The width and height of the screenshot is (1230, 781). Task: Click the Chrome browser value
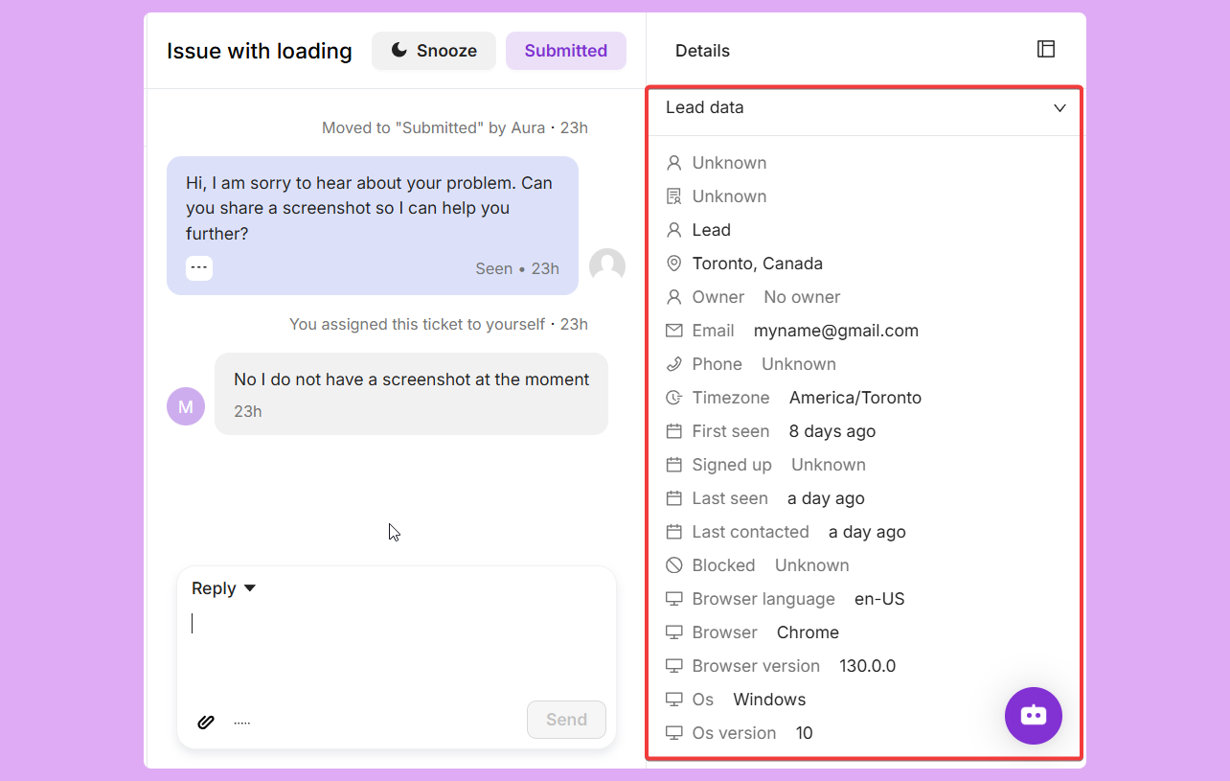(808, 632)
